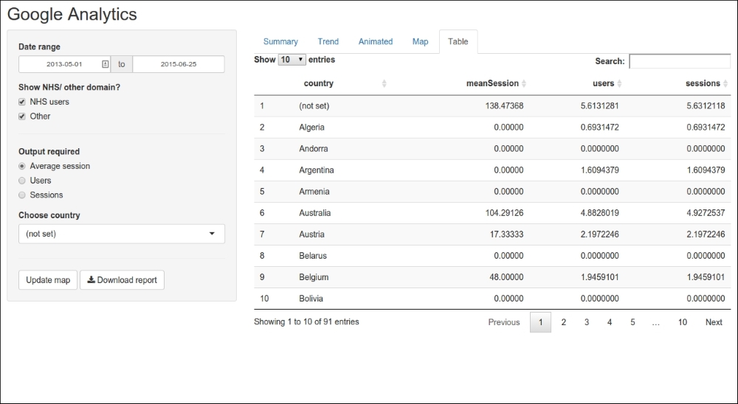Click sessions value 5.6312118

[x=706, y=106]
